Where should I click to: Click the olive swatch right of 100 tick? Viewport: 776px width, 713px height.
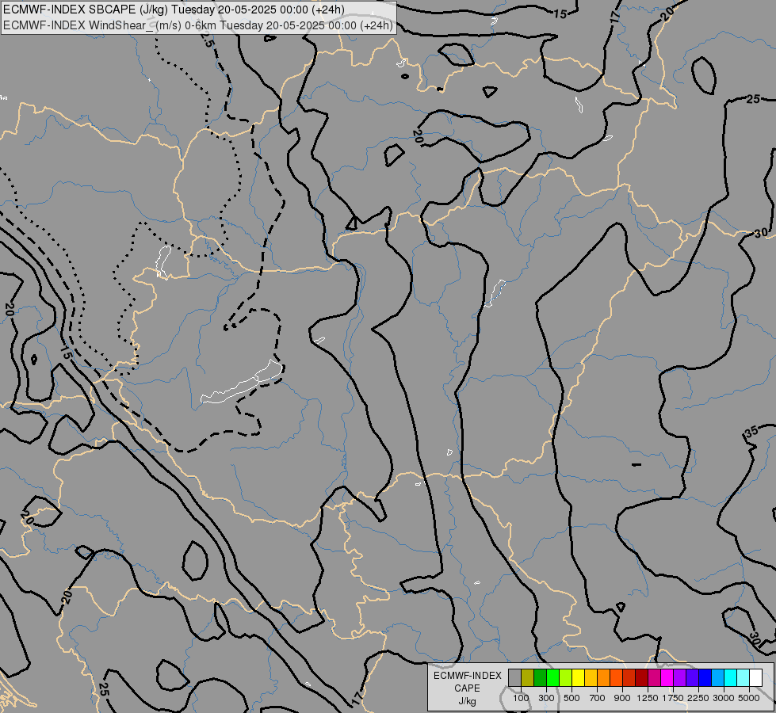pyautogui.click(x=528, y=677)
